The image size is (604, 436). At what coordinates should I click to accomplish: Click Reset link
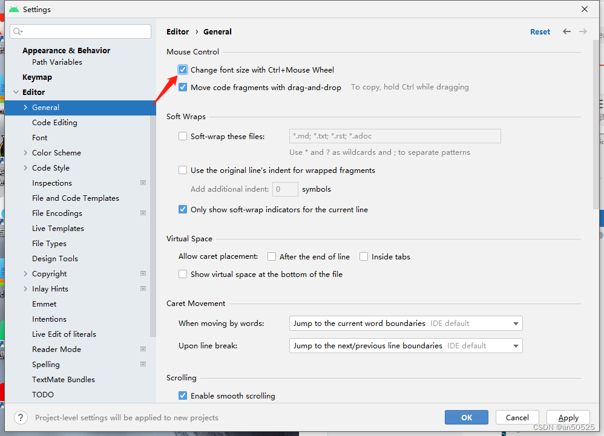coord(540,32)
